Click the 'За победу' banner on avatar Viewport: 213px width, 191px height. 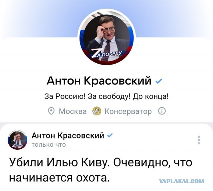coord(106,54)
